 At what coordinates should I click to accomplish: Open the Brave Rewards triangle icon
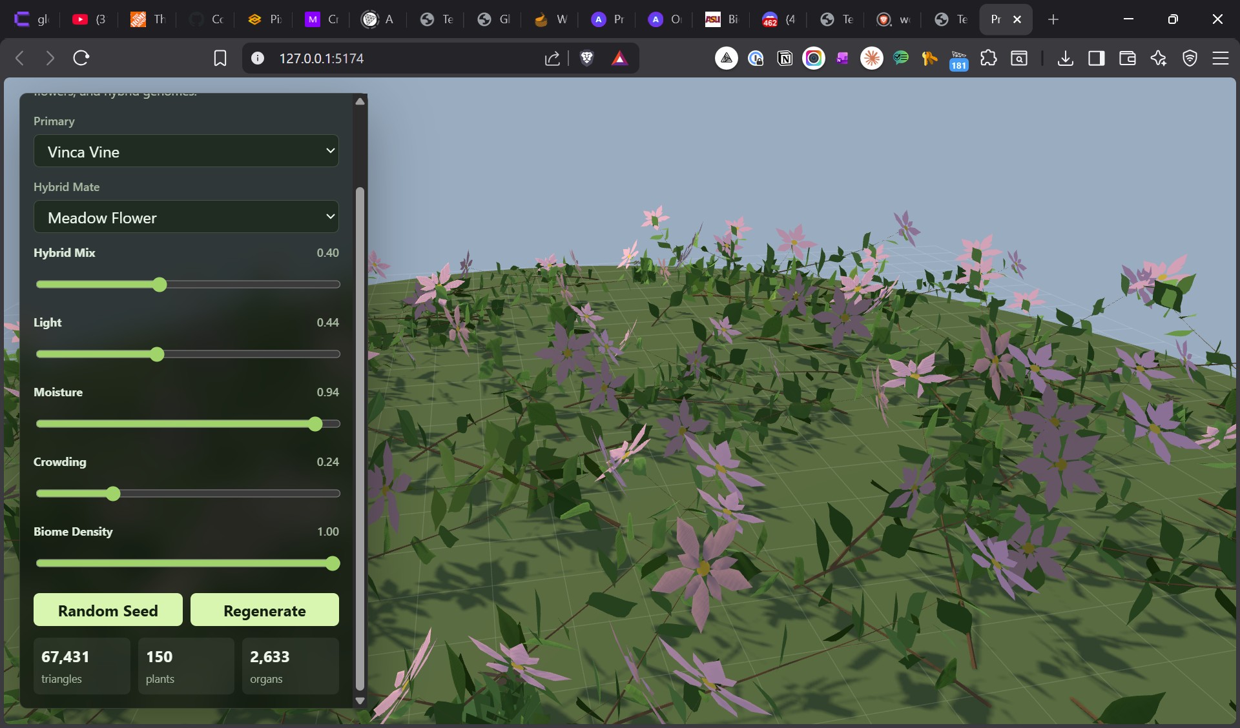click(x=619, y=58)
